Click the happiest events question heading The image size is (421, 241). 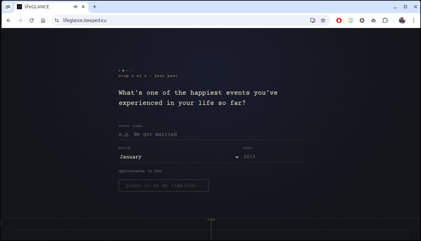point(198,98)
